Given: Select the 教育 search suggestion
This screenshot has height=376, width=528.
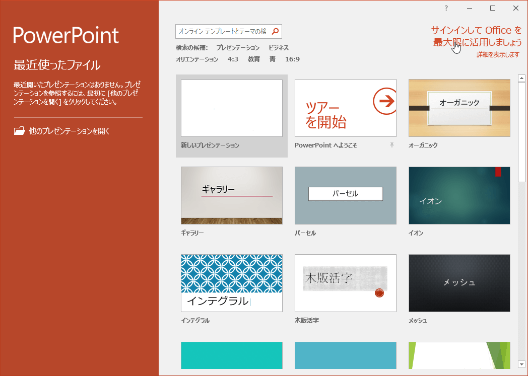Looking at the screenshot, I should [x=254, y=59].
